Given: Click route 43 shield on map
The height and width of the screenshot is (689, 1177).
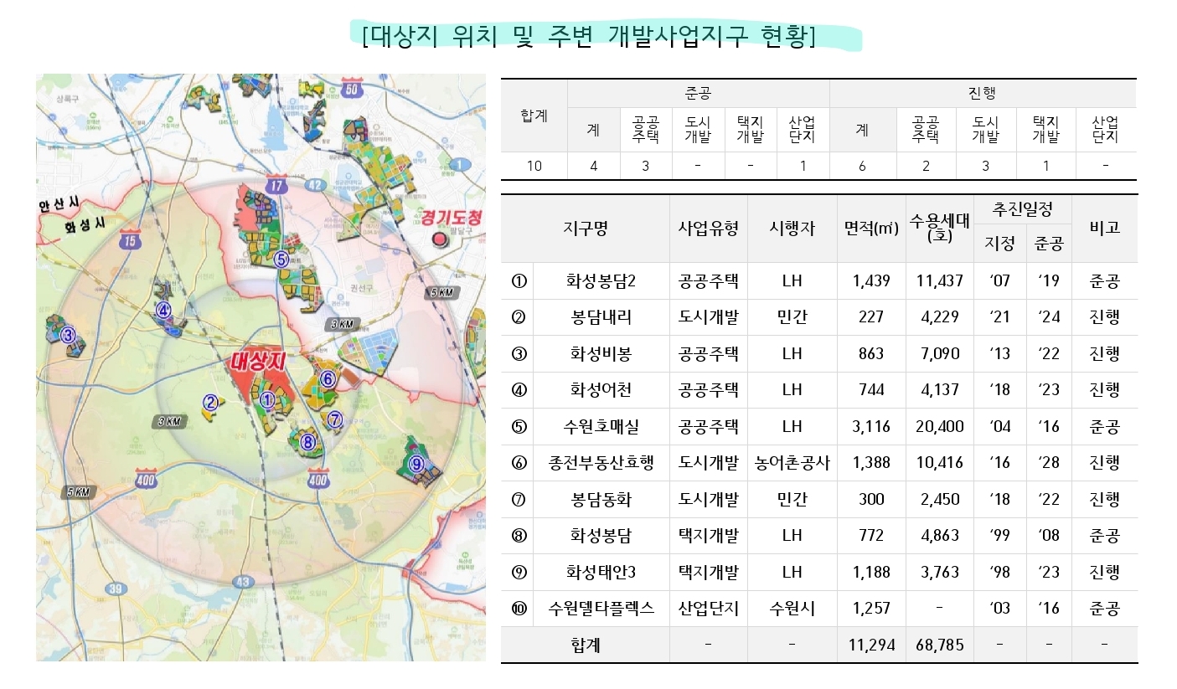Looking at the screenshot, I should pos(243,581).
